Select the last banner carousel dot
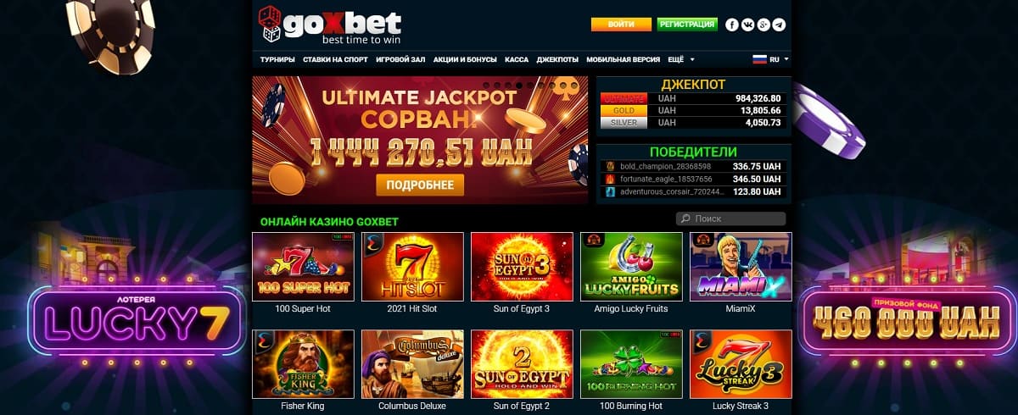Screen dimensions: 1018x415 pyautogui.click(x=574, y=86)
